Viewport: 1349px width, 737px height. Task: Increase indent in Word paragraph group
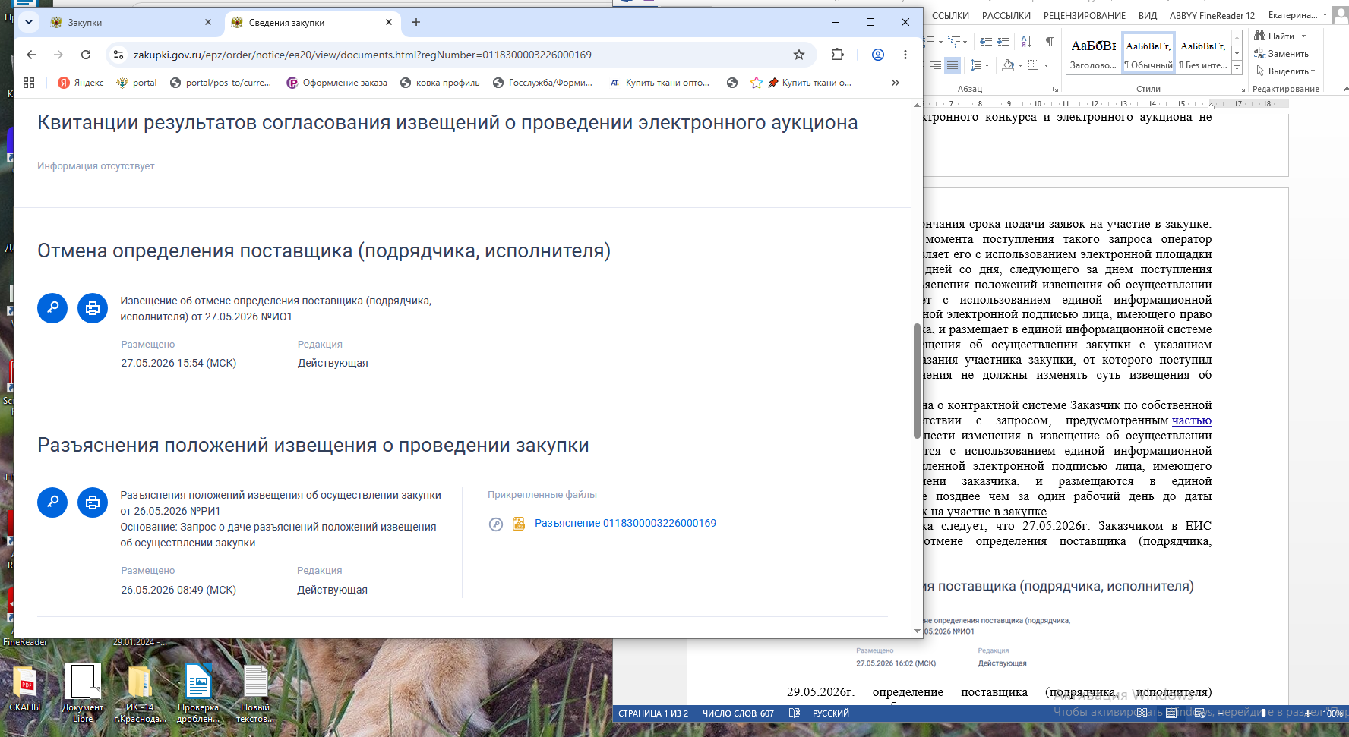(x=1003, y=42)
